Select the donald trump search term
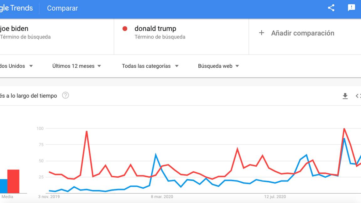Viewport: 361px width, 203px height. click(x=155, y=29)
